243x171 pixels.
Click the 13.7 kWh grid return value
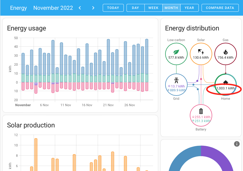pos(177,86)
